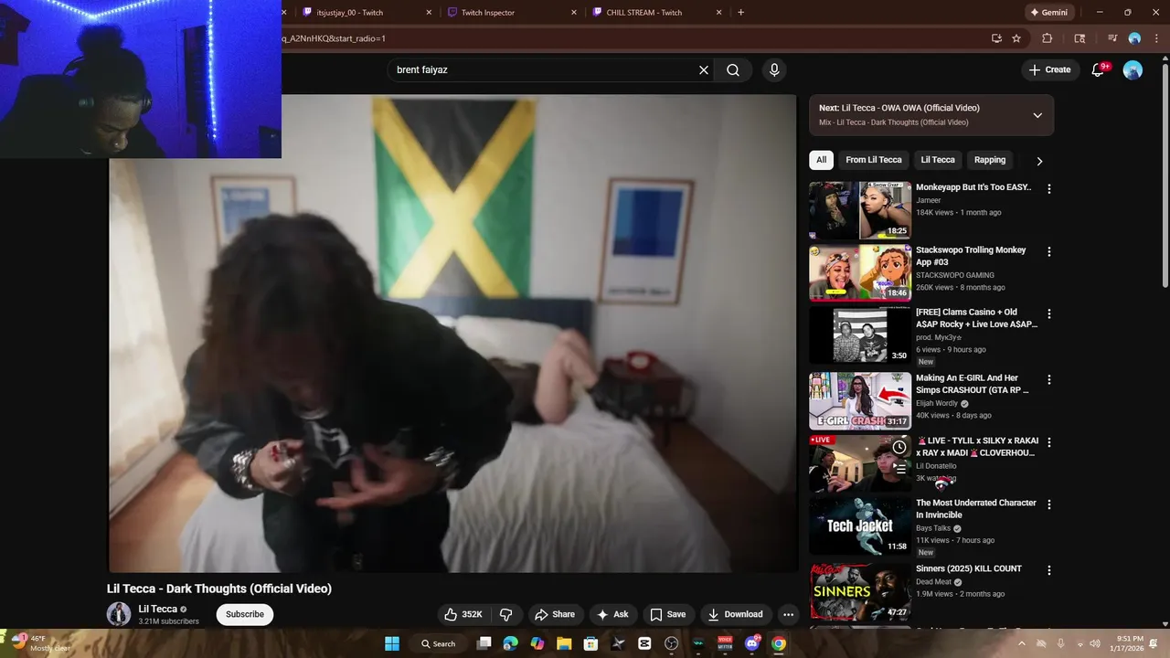The height and width of the screenshot is (658, 1170).
Task: Subscribe to Lil Tecca channel
Action: point(245,614)
